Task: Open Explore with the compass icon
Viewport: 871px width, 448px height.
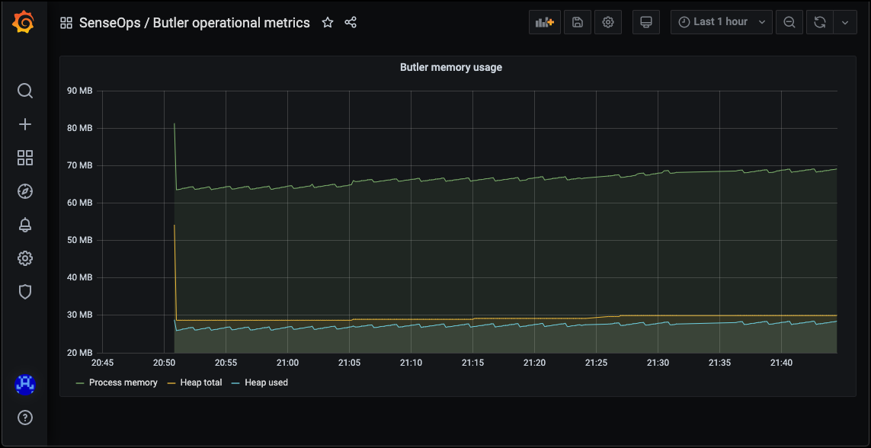Action: coord(25,191)
